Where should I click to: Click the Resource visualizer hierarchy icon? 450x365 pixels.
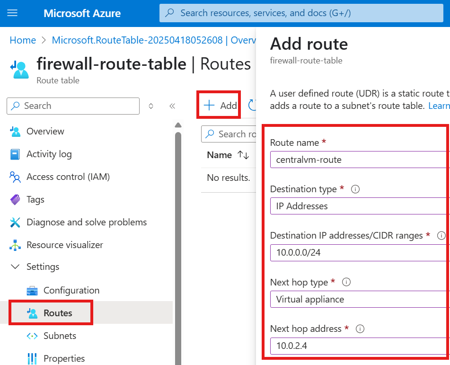pos(15,245)
